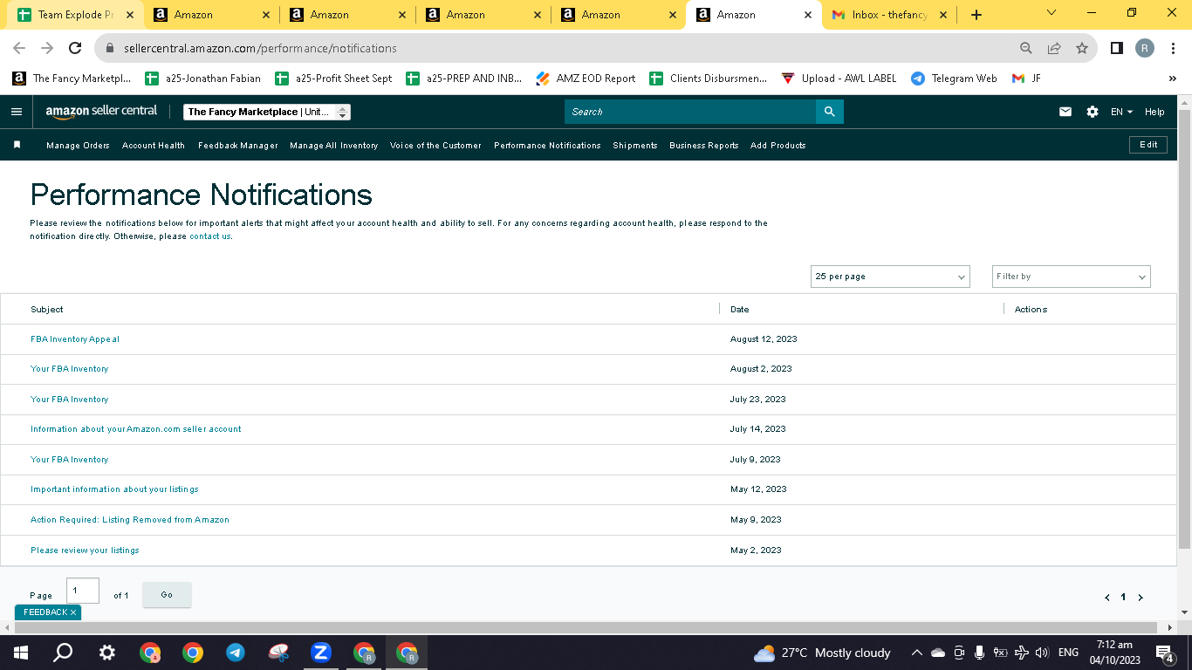Screen dimensions: 1192x670
Task: Open Manage Orders in the nav bar
Action: point(78,146)
